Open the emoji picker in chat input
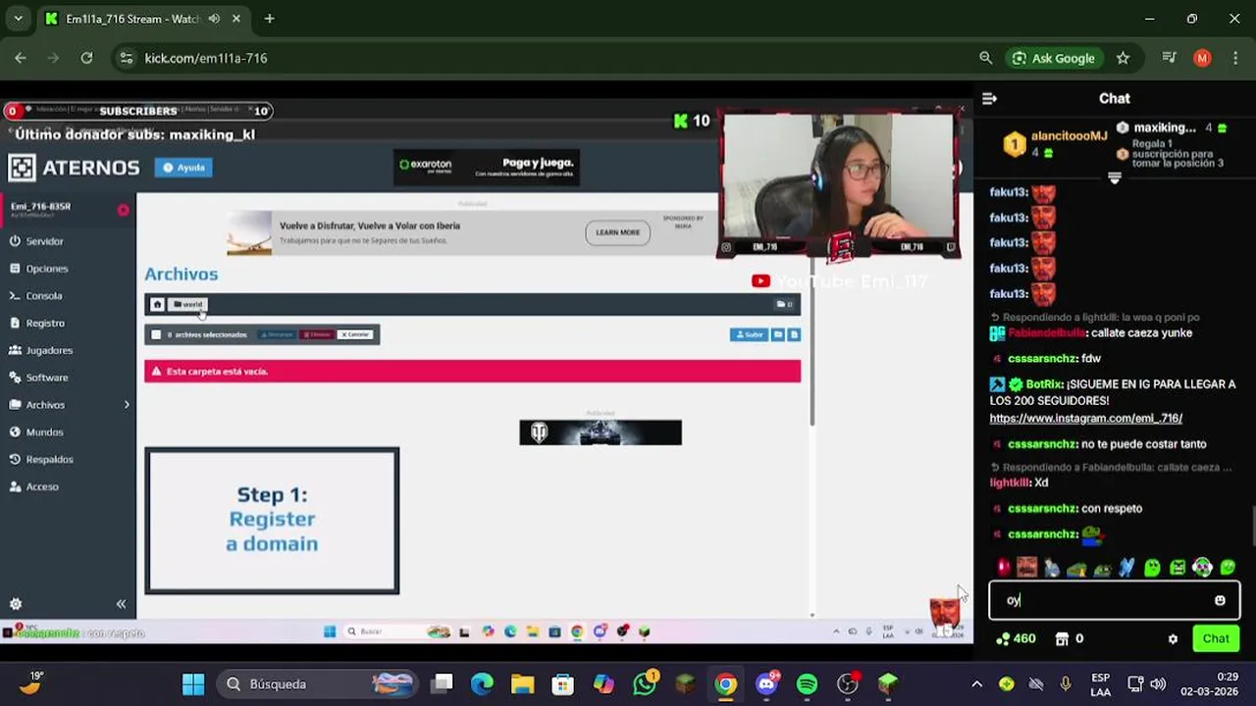The width and height of the screenshot is (1256, 706). [1220, 600]
